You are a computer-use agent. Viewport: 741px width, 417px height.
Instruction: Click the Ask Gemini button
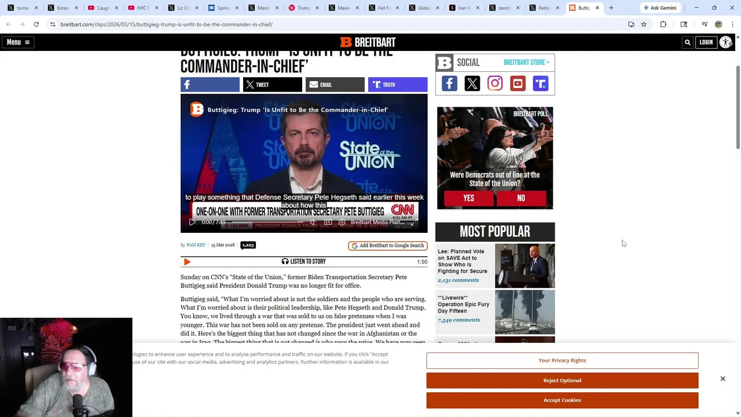(659, 8)
